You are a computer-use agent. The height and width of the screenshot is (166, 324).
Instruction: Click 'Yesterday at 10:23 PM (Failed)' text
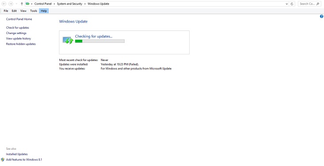pyautogui.click(x=120, y=64)
